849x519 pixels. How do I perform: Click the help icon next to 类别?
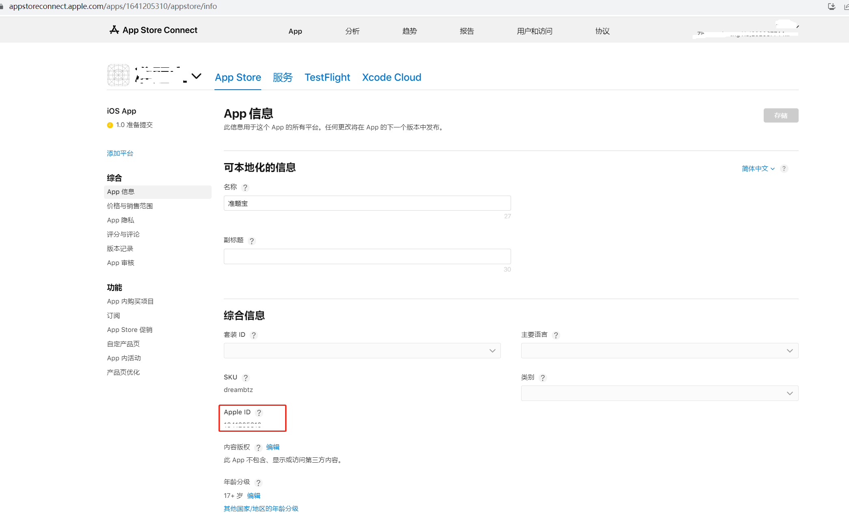(x=543, y=378)
